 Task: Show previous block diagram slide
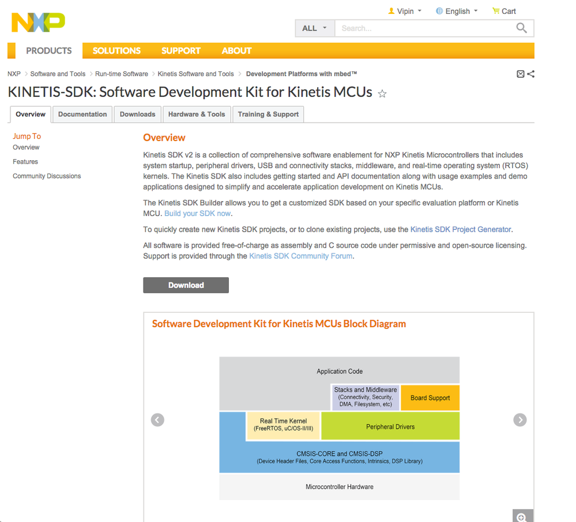157,420
